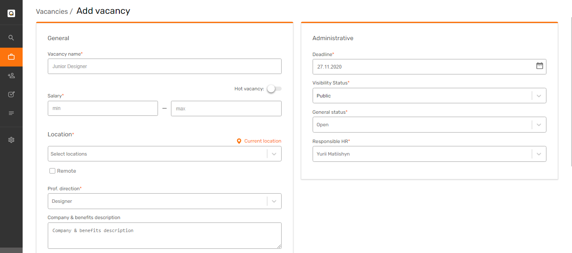The image size is (572, 253).
Task: Focus the Salary max field
Action: coord(226,108)
